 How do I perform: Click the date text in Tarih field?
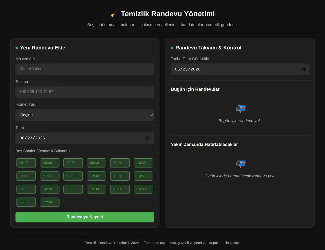point(32,138)
